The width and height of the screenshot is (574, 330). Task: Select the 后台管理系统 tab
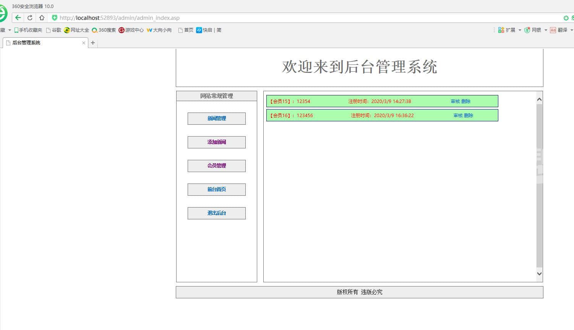click(x=42, y=43)
